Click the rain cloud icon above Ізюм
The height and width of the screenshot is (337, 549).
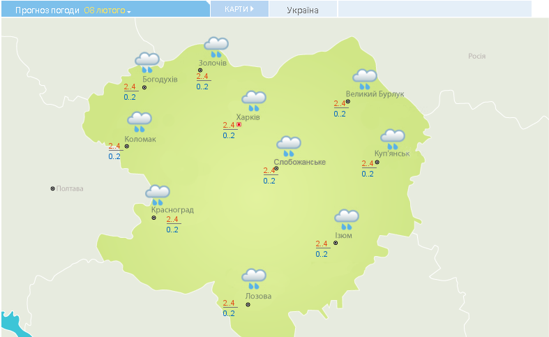[347, 220]
